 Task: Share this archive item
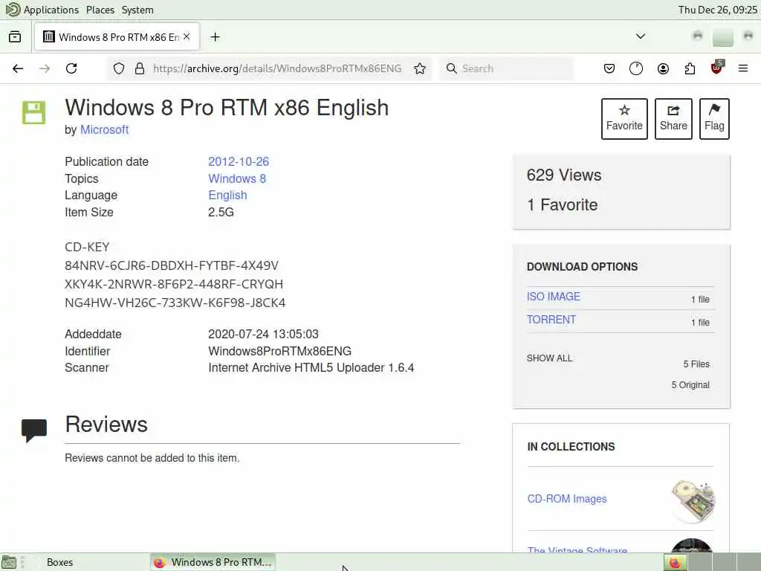click(673, 119)
